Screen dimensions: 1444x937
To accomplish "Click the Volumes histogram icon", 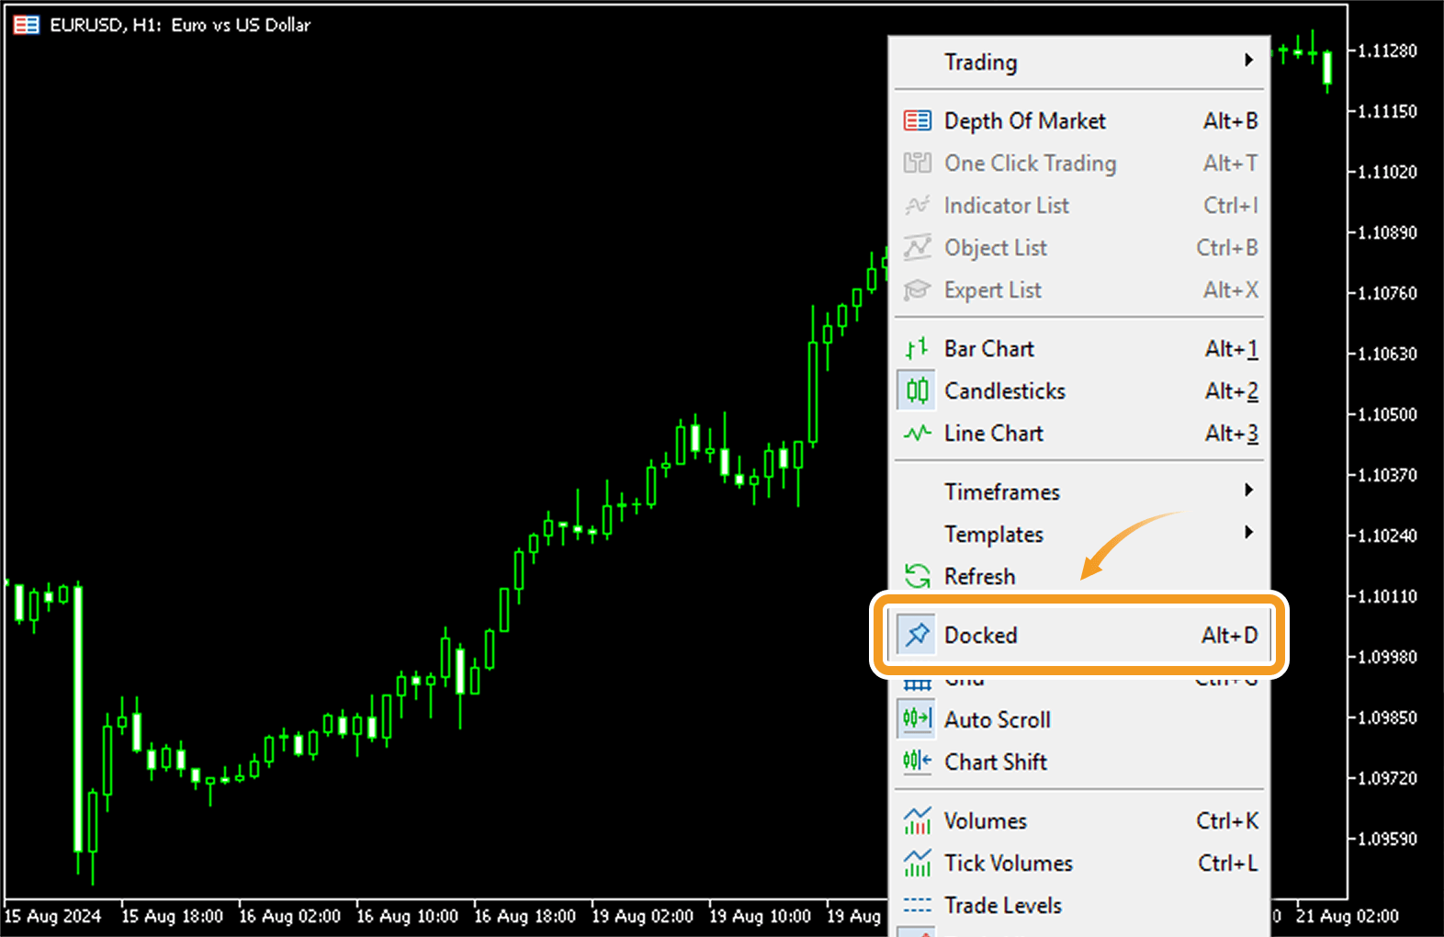I will tap(917, 821).
